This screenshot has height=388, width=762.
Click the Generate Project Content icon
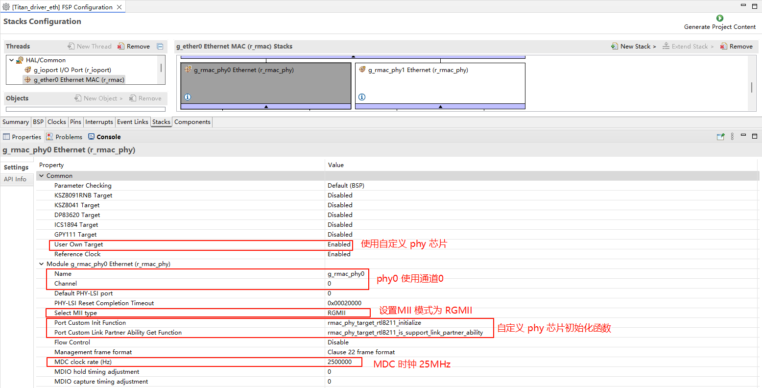click(x=719, y=18)
